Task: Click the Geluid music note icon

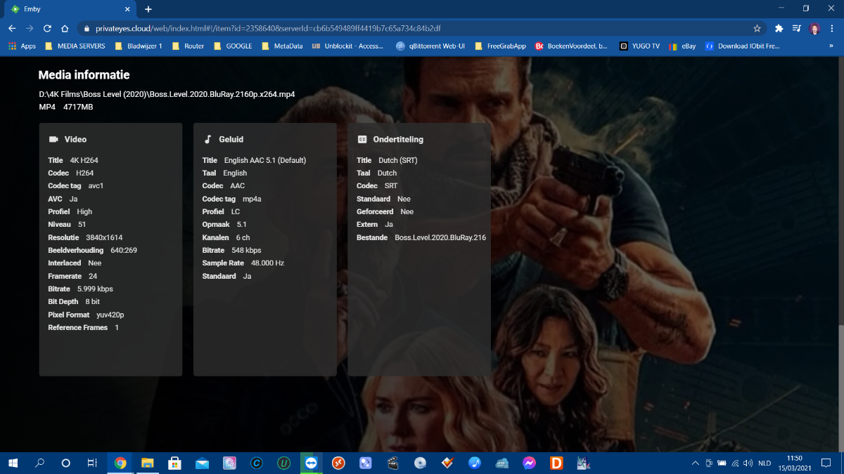Action: [x=207, y=139]
